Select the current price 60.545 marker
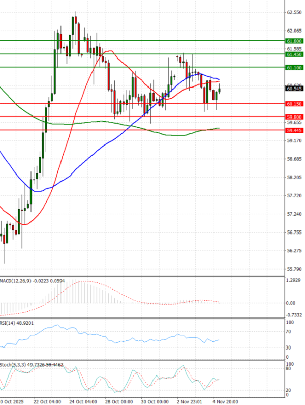This screenshot has width=305, height=405. 294,89
